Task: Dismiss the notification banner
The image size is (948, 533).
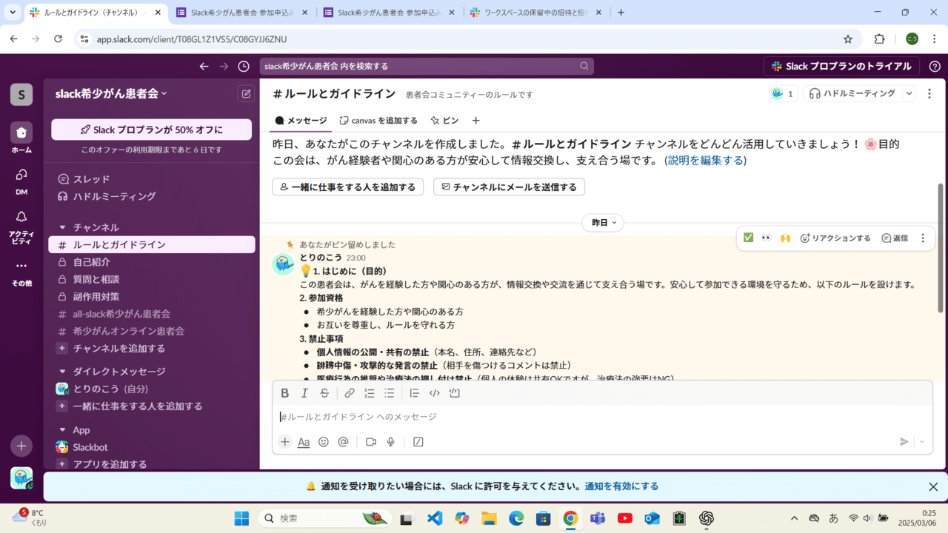Action: click(x=933, y=486)
